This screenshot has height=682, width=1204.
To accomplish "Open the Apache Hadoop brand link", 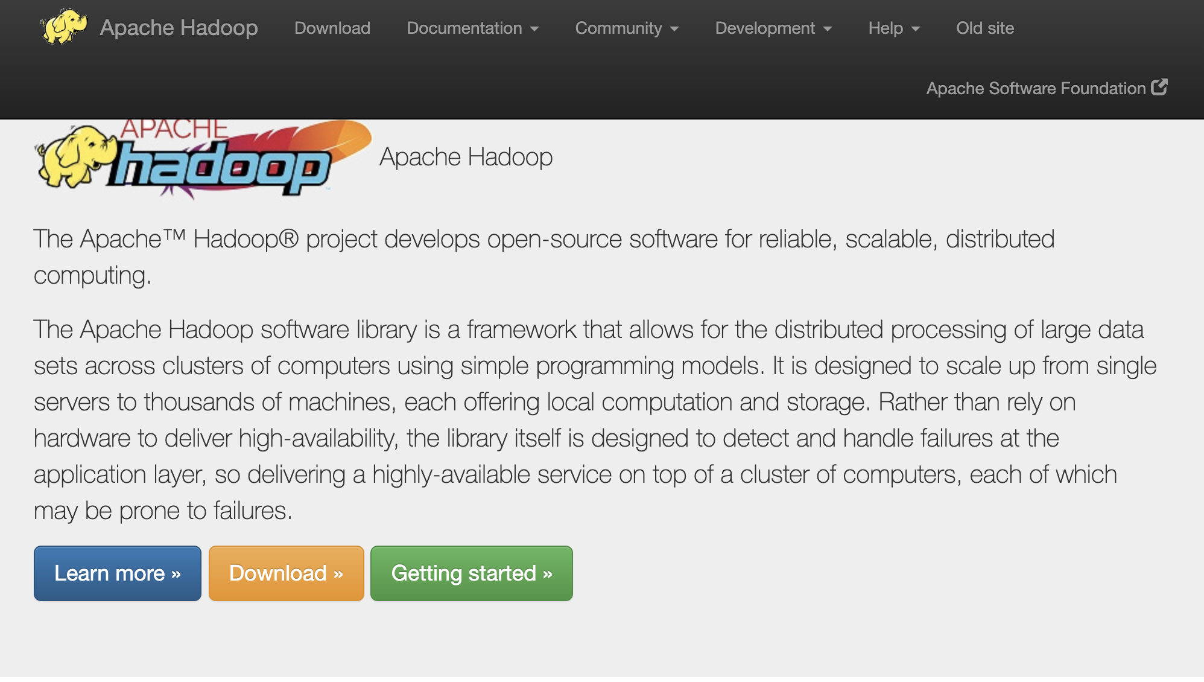I will [179, 28].
